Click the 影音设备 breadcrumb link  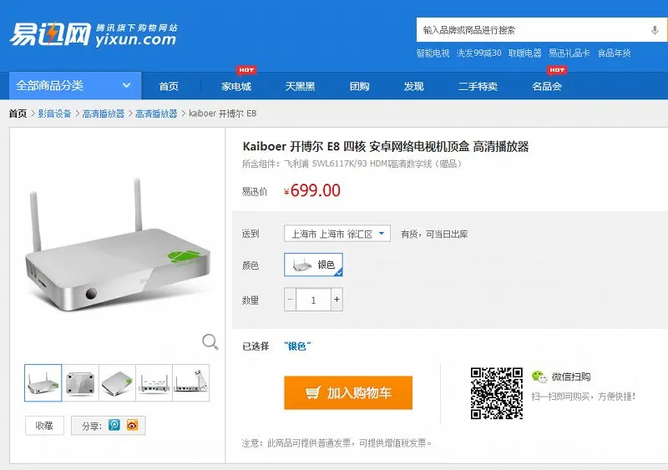(x=54, y=114)
